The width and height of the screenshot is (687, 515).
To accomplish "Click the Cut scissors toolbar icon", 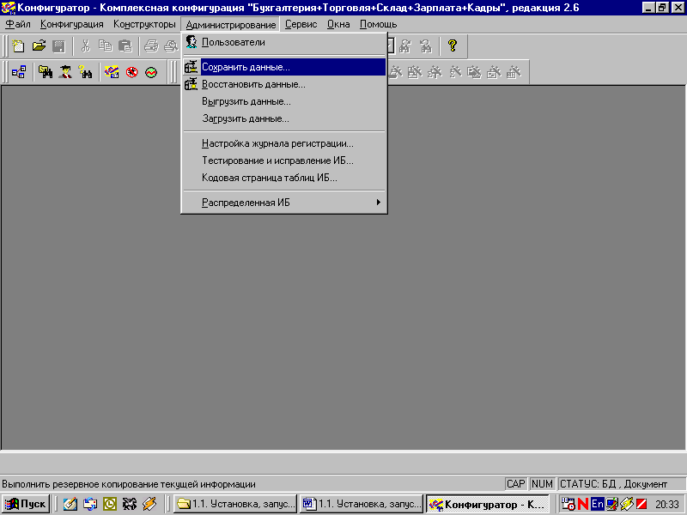I will (86, 46).
